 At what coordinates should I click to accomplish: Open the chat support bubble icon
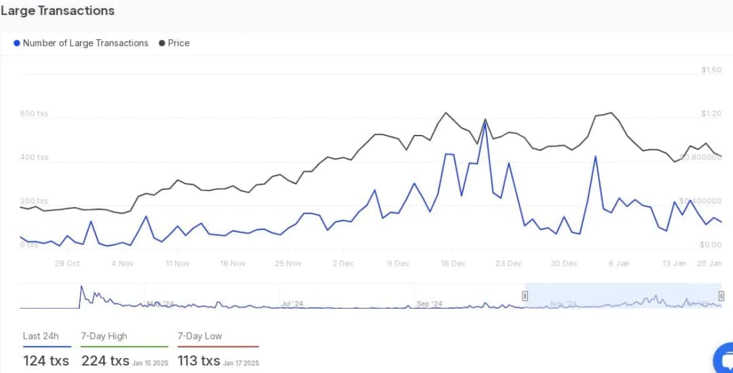724,359
